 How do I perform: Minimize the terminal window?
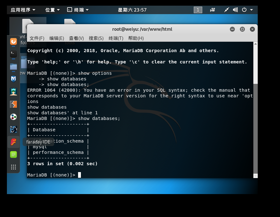tap(232, 29)
